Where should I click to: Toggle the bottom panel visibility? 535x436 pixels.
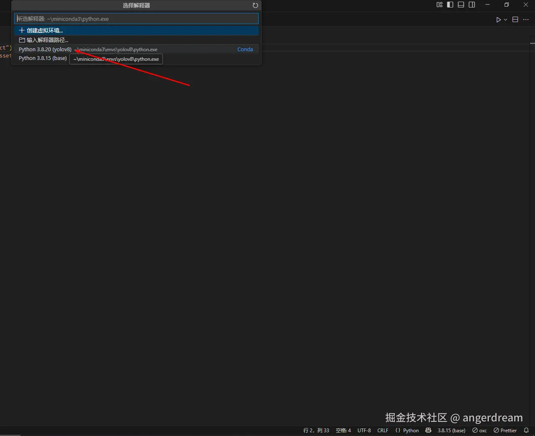tap(461, 5)
